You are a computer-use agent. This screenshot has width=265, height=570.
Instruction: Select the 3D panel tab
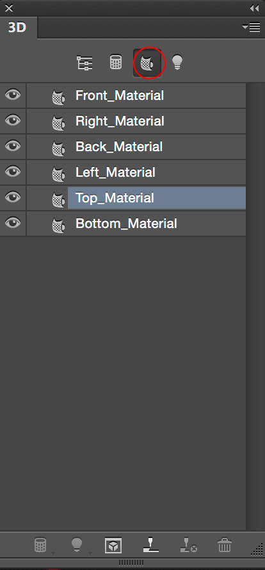17,28
